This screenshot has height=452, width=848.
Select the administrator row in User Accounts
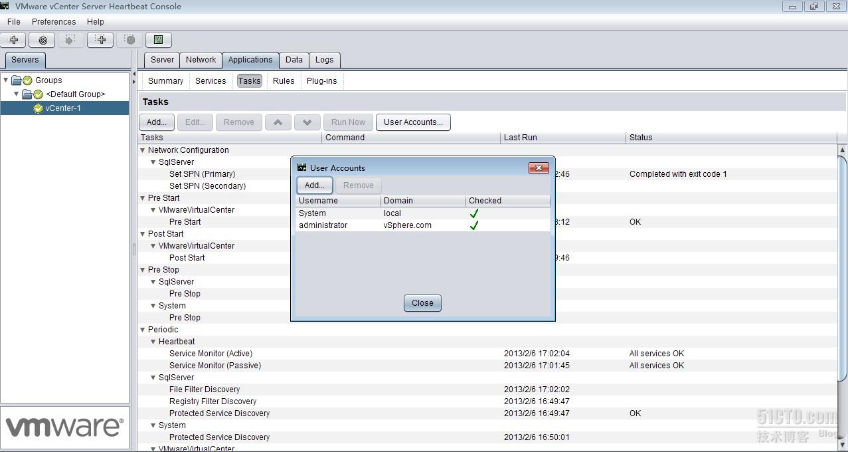pyautogui.click(x=423, y=225)
